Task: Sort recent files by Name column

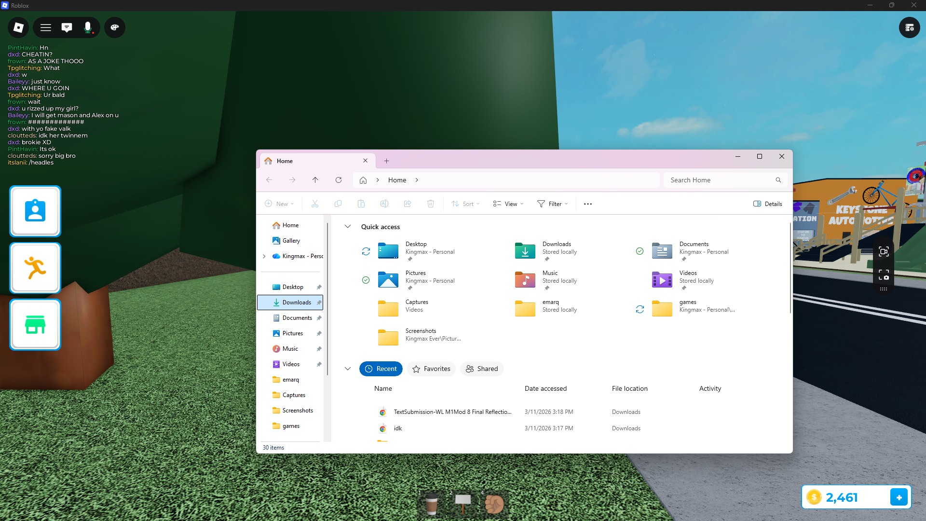Action: pyautogui.click(x=383, y=388)
